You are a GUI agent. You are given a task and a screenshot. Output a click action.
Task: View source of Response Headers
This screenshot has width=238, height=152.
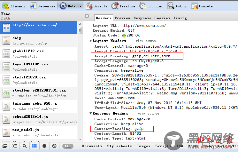coord(149,113)
